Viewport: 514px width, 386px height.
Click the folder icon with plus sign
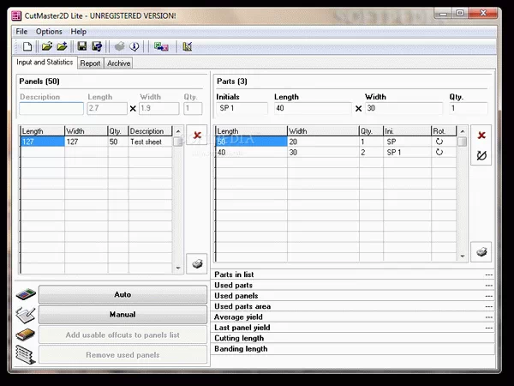[x=62, y=46]
